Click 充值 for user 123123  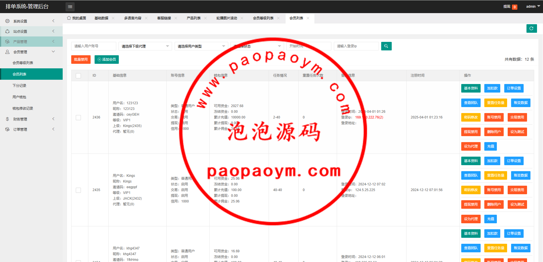coord(491,146)
